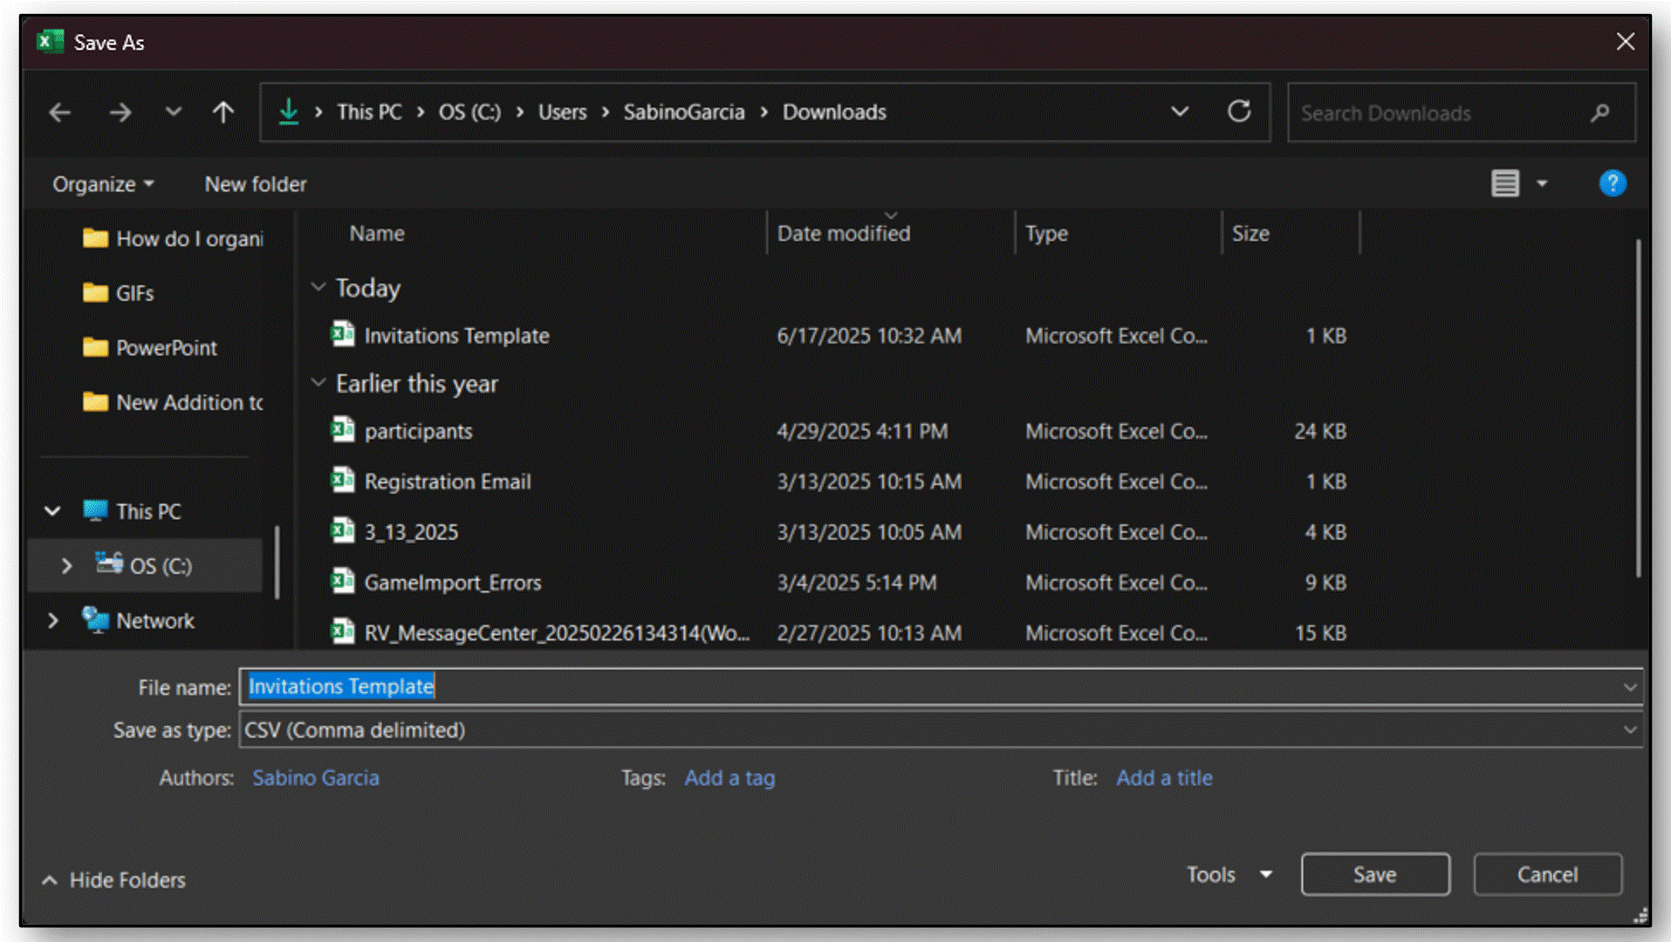Click This PC in the address path
The height and width of the screenshot is (942, 1671).
pyautogui.click(x=369, y=113)
